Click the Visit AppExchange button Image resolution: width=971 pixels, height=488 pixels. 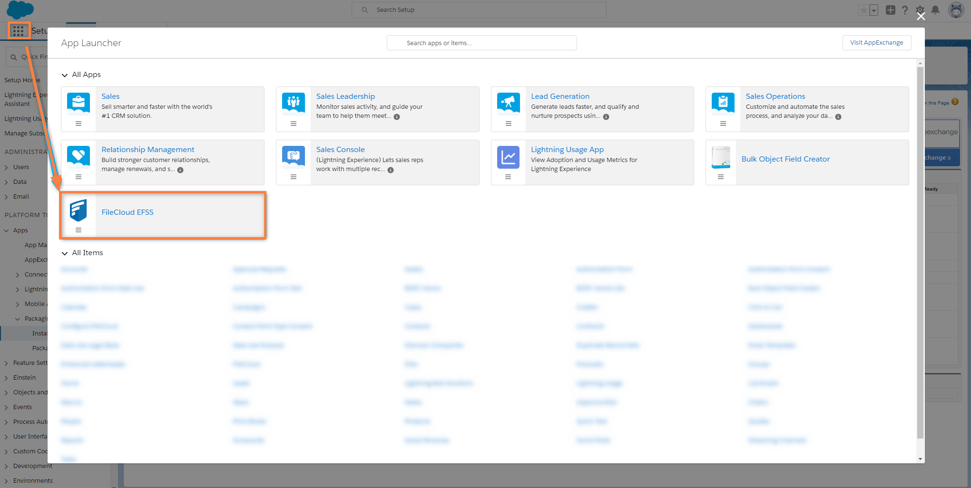876,43
